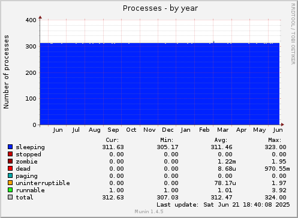Image resolution: width=298 pixels, height=218 pixels.
Task: Click total minimum value 307.03
Action: [167, 198]
